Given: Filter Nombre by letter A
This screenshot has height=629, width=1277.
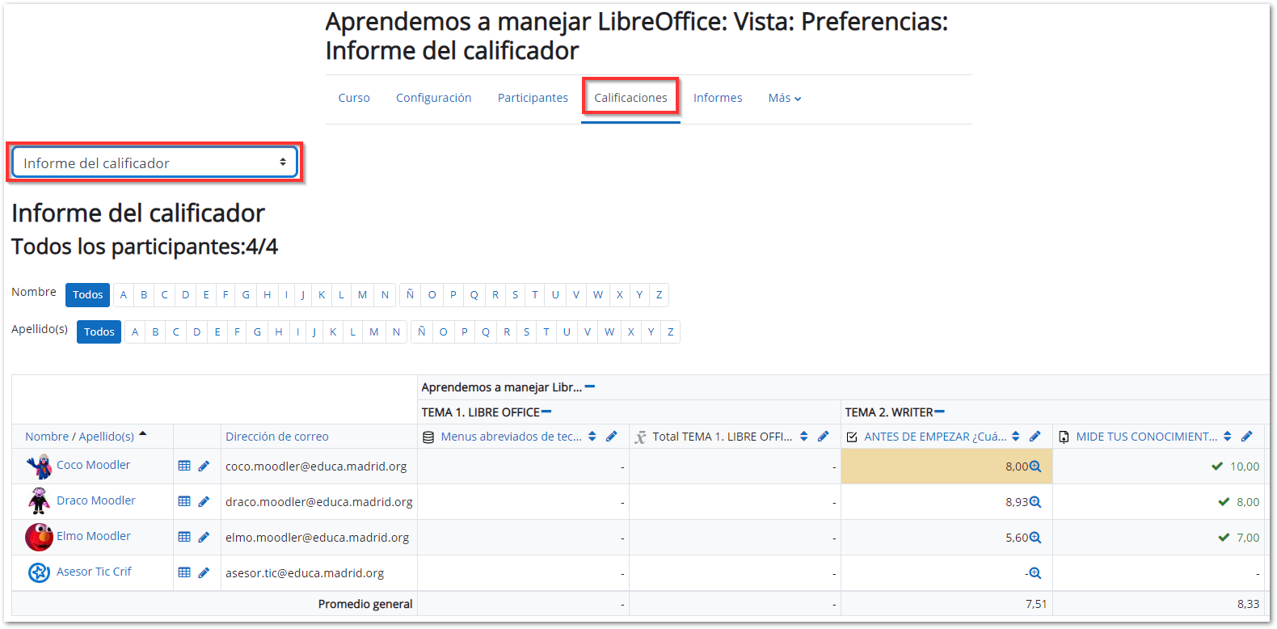Looking at the screenshot, I should pyautogui.click(x=124, y=294).
